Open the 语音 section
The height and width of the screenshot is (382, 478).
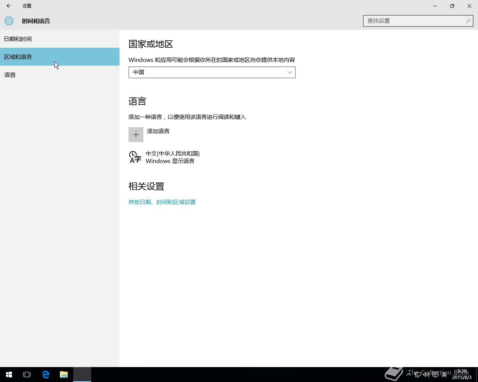[60, 75]
